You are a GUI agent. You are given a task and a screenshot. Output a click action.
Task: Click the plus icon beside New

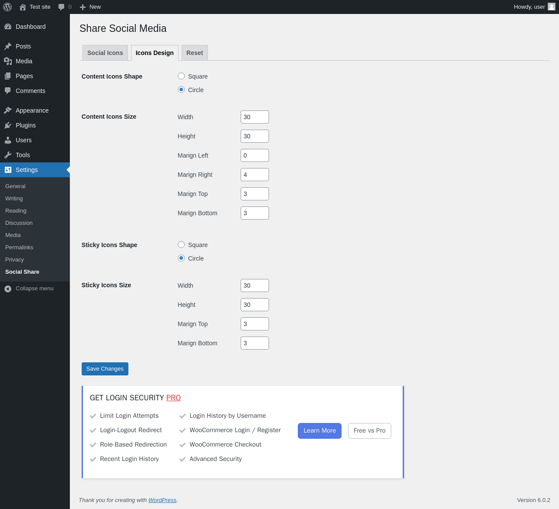[83, 7]
